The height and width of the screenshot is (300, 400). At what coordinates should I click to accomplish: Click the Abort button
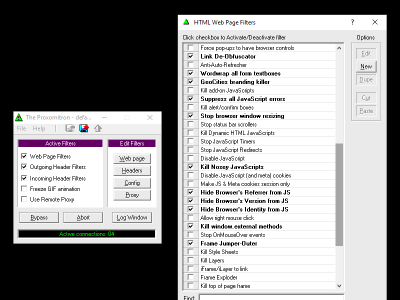point(83,217)
